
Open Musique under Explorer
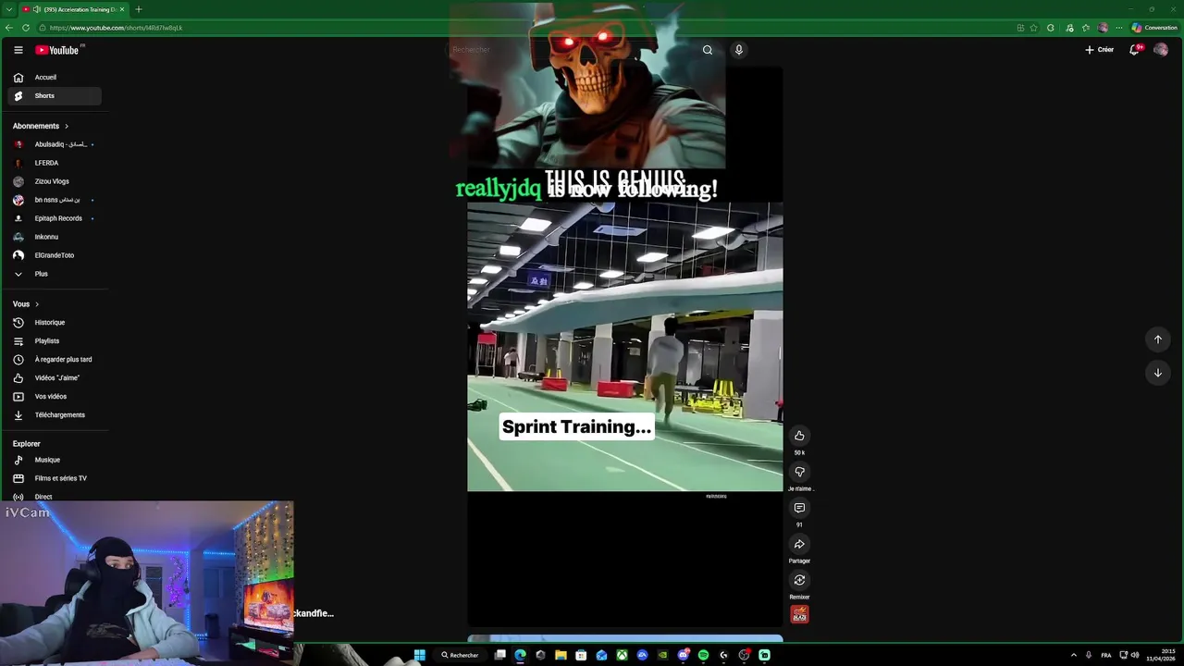tap(55, 460)
